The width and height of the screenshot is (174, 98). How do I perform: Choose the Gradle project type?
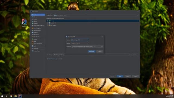(x=38, y=19)
